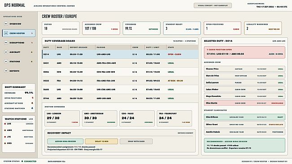
Task: Click the Stations sidebar icon
Action: 6,61
